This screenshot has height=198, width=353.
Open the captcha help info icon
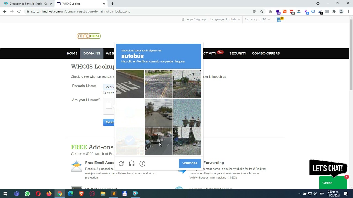[x=142, y=164]
